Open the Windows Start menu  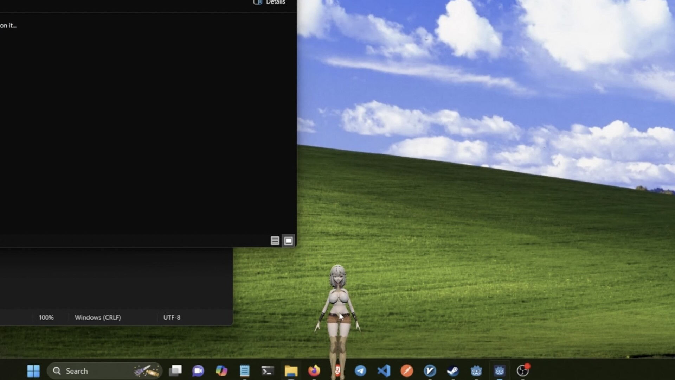pos(33,371)
